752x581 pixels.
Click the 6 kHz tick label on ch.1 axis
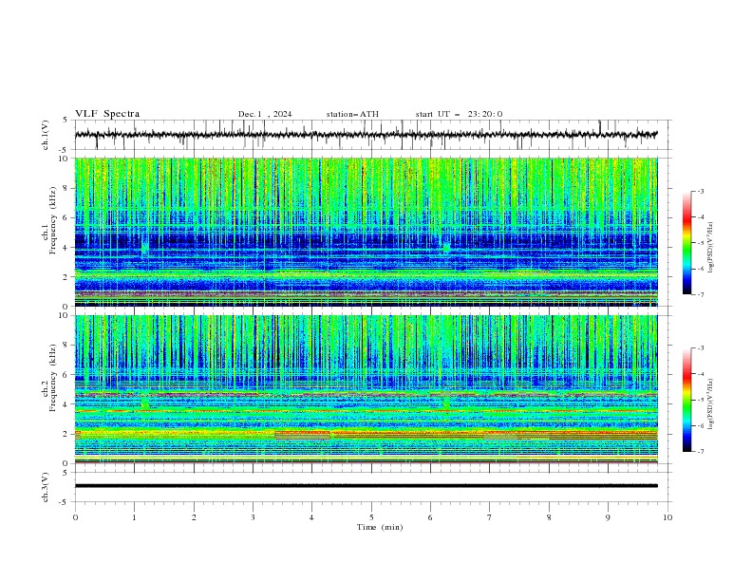pyautogui.click(x=66, y=217)
